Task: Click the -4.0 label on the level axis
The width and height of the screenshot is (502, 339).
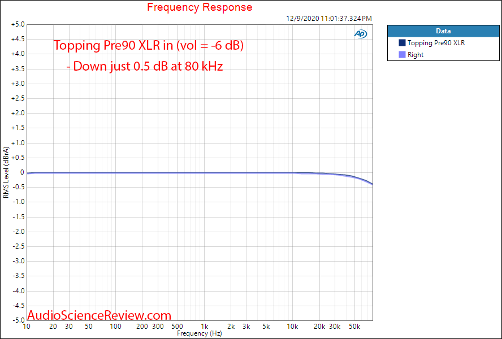Action: pos(19,290)
